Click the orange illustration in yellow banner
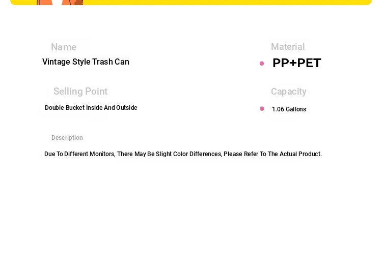This screenshot has width=382, height=270. (60, 3)
